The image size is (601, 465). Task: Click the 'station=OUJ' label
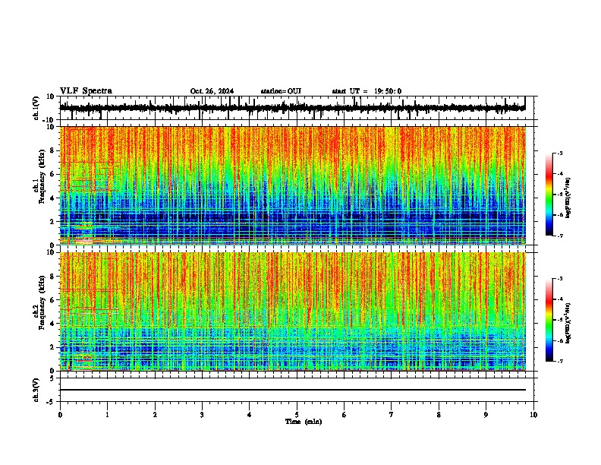[281, 91]
